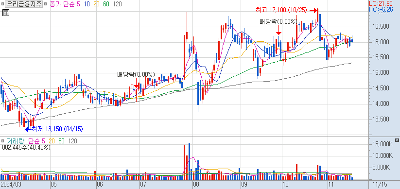
Task: Click the 16,000 price axis label
Action: 381,42
